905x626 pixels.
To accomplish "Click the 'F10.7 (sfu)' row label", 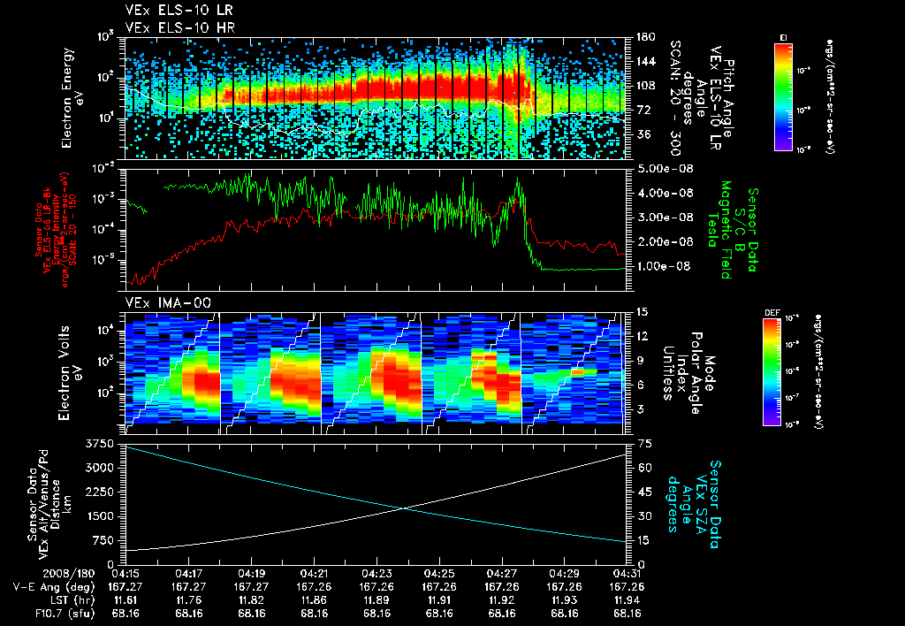I will tap(64, 614).
